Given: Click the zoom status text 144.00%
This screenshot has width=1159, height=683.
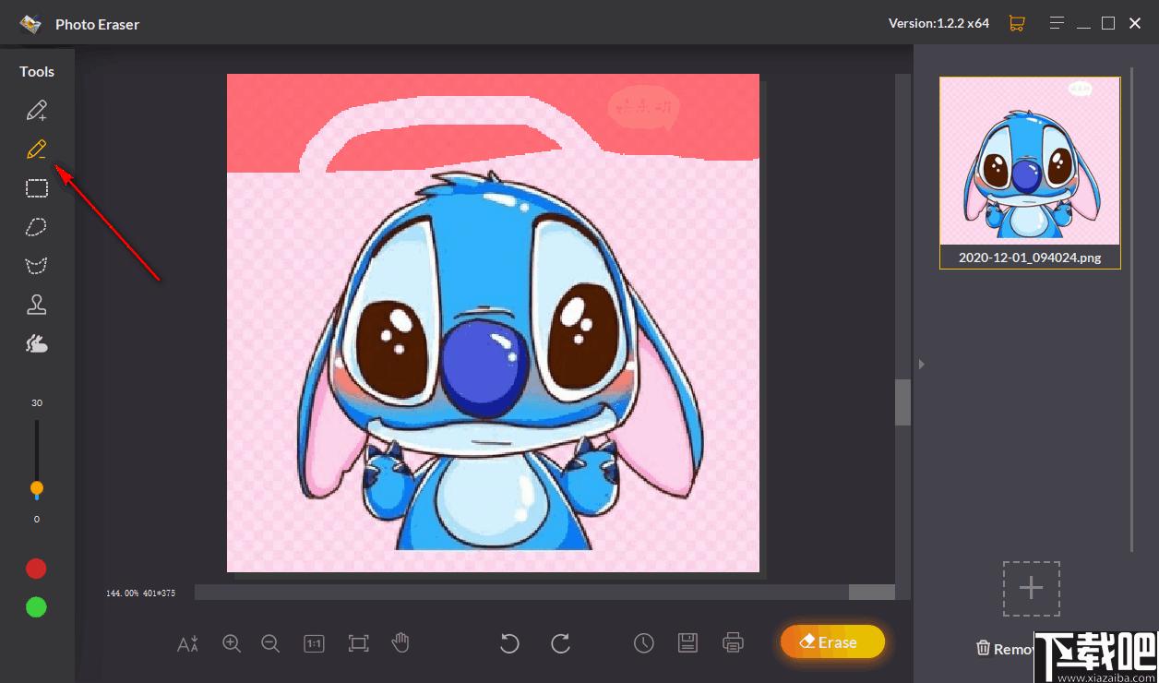Looking at the screenshot, I should (121, 593).
